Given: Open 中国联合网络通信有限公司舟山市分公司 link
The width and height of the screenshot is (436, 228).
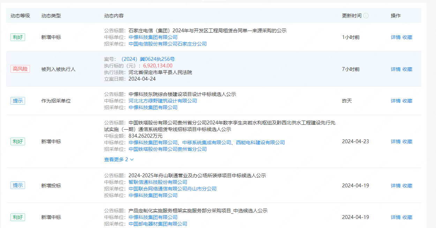Looking at the screenshot, I should tap(173, 189).
